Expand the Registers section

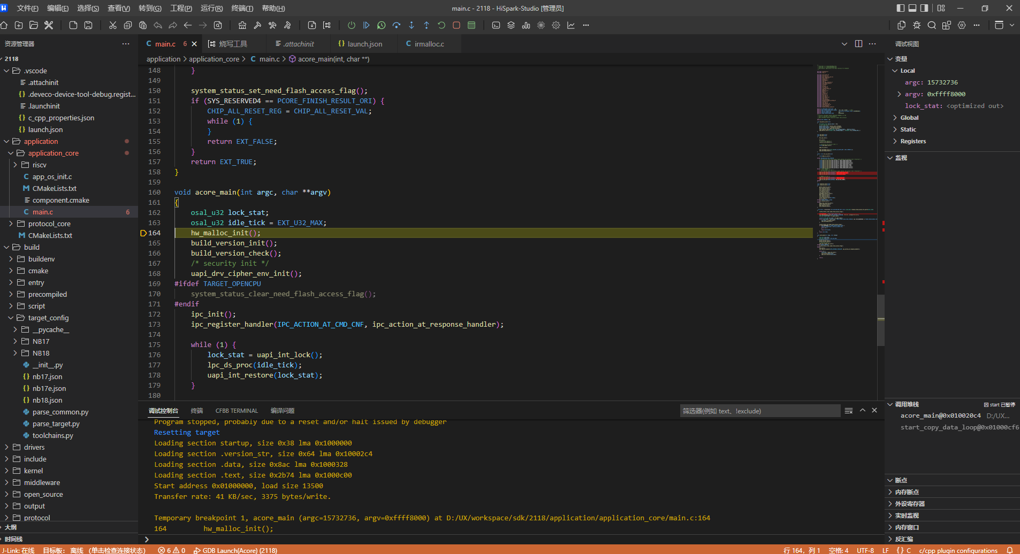(x=912, y=141)
